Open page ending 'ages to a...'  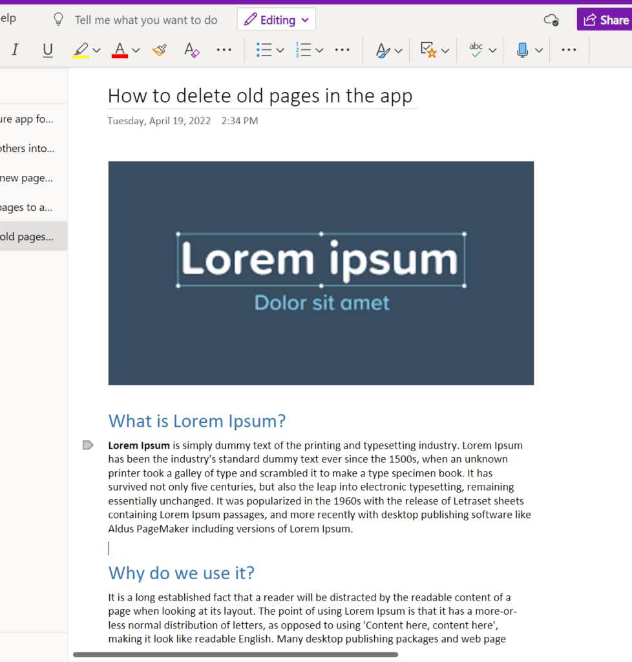pyautogui.click(x=34, y=208)
